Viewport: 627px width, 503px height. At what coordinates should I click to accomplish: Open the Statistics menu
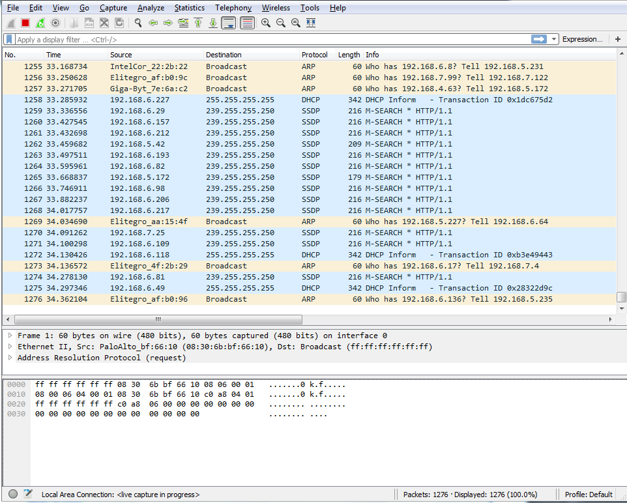coord(189,8)
